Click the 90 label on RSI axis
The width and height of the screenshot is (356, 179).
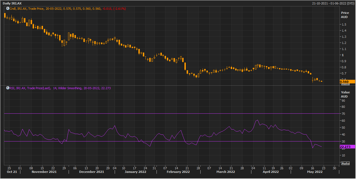(343, 100)
